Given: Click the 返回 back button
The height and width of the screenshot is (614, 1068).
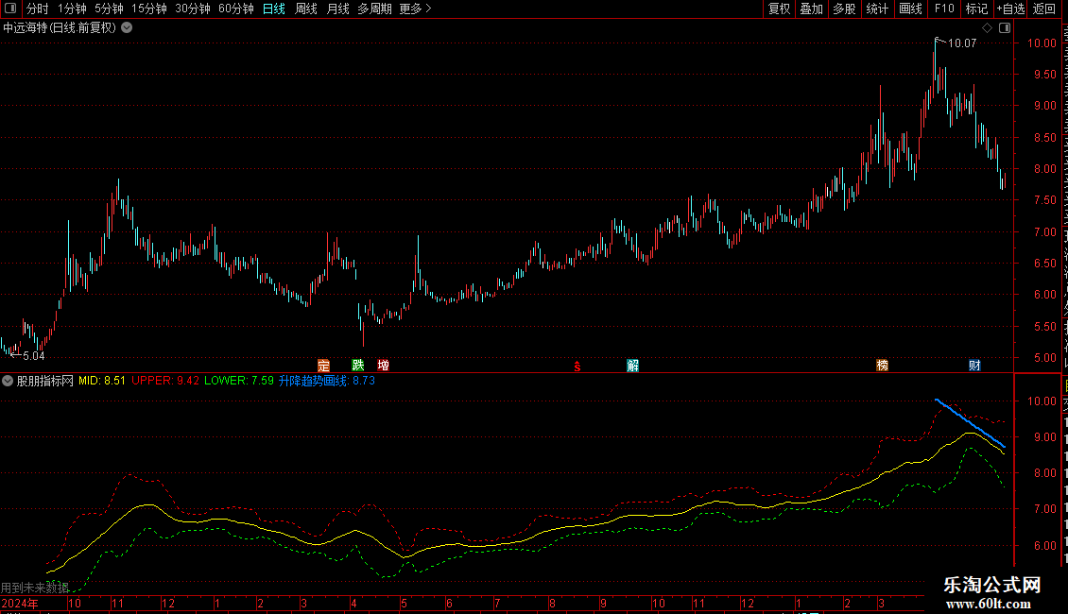Looking at the screenshot, I should pos(1044,9).
